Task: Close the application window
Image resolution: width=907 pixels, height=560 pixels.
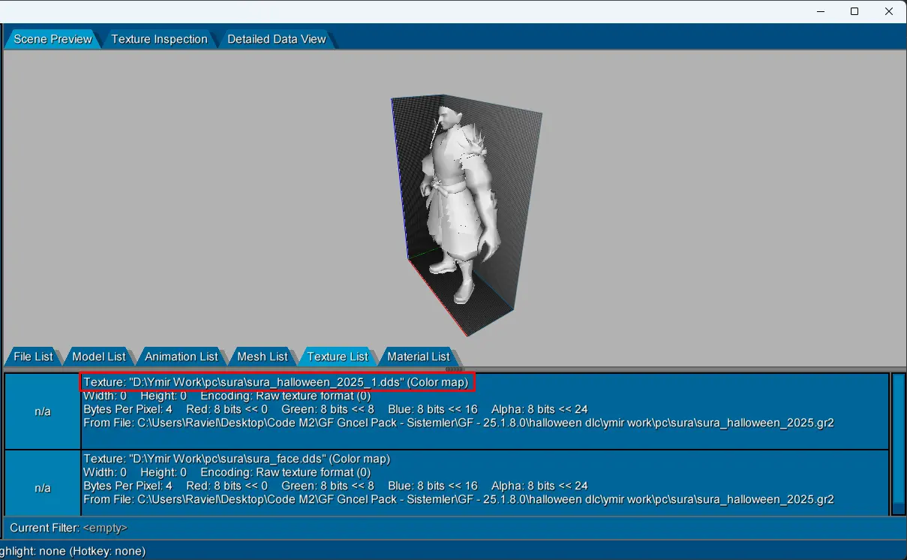Action: [889, 11]
